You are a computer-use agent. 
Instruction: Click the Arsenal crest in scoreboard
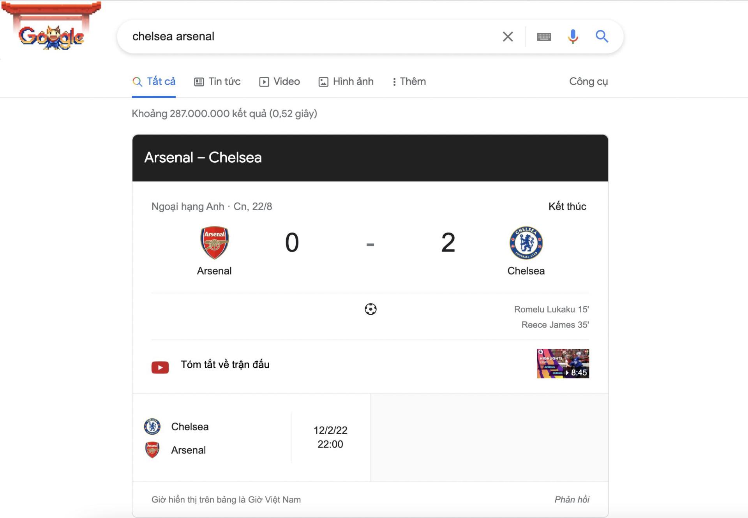(214, 243)
